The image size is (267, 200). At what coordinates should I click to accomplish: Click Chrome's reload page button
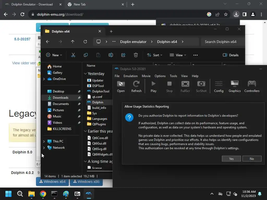(x=22, y=14)
